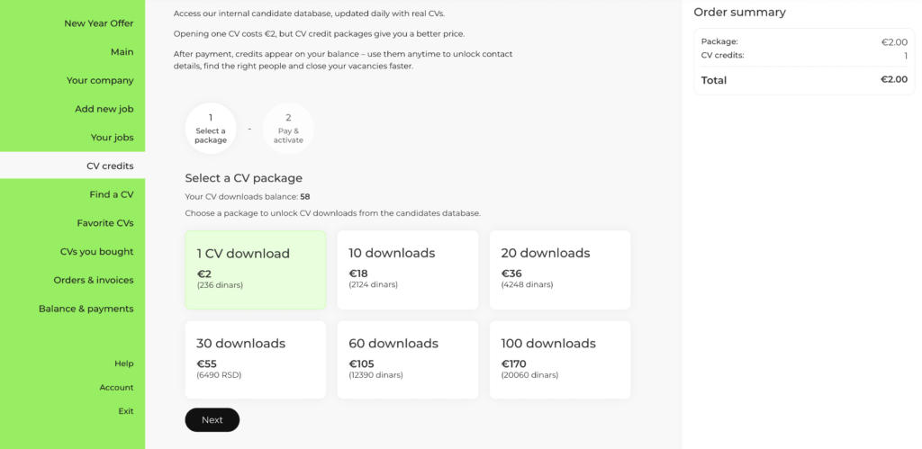922x449 pixels.
Task: Select the 10 downloads package card
Action: point(408,270)
